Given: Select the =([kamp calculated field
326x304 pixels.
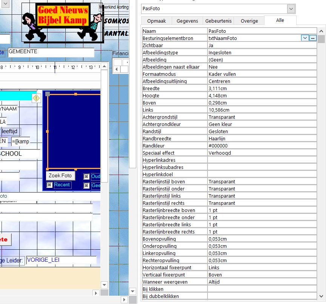Looking at the screenshot, I should 21,141.
